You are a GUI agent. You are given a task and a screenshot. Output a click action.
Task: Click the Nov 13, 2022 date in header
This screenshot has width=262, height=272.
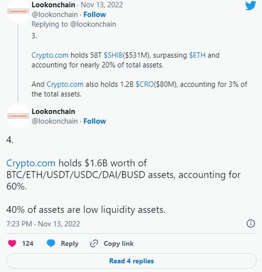102,5
